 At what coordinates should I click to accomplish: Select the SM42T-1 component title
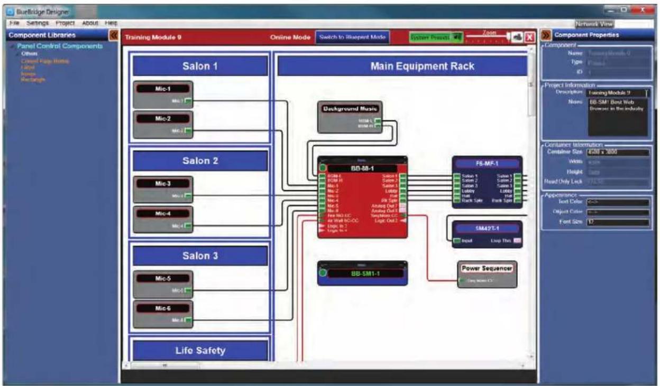pyautogui.click(x=487, y=228)
